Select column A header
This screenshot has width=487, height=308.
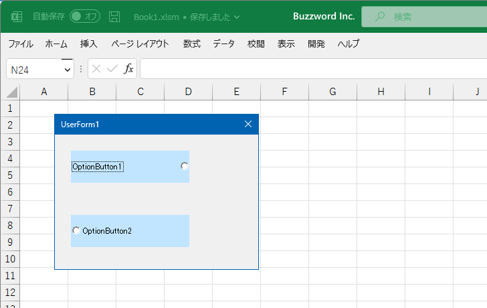(43, 92)
